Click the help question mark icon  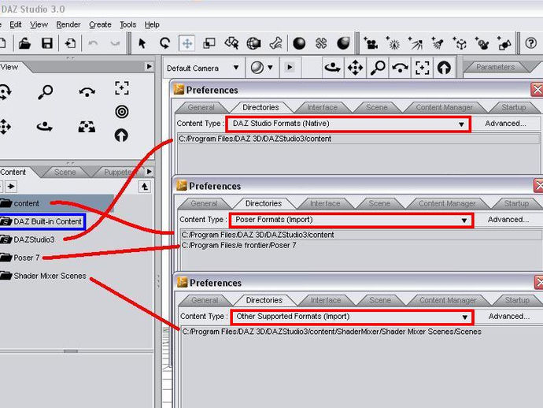[530, 43]
